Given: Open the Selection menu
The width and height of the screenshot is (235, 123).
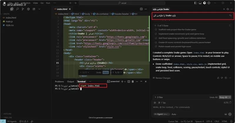Looking at the screenshot, I should pos(26,3).
